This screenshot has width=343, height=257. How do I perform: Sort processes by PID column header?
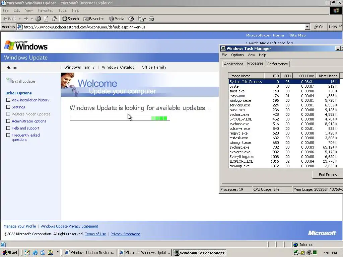(273, 76)
